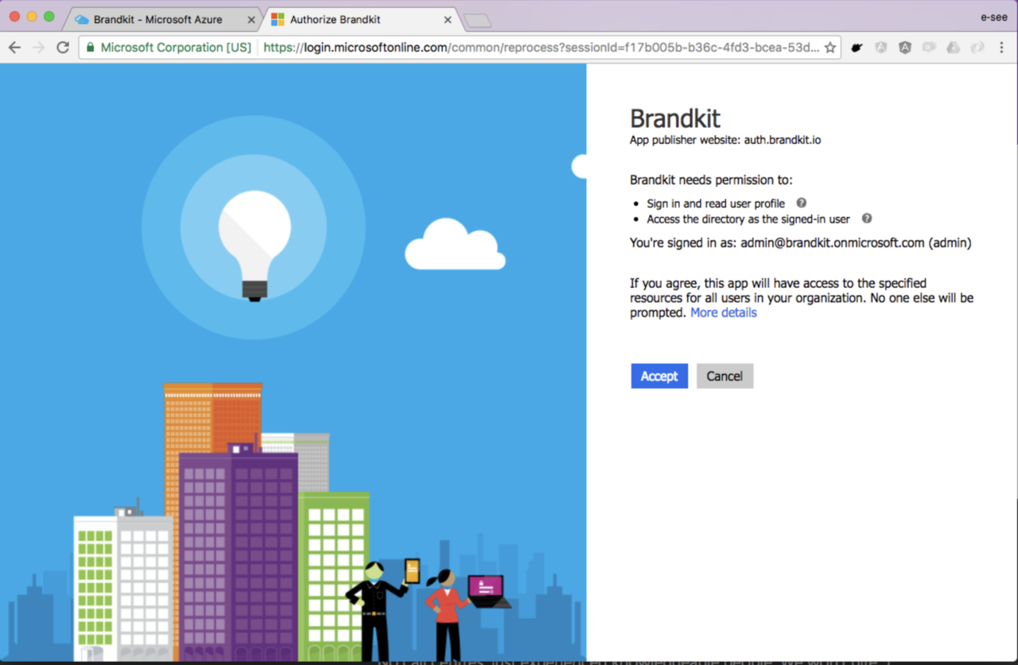The height and width of the screenshot is (665, 1018).
Task: Reload the current page
Action: [63, 48]
